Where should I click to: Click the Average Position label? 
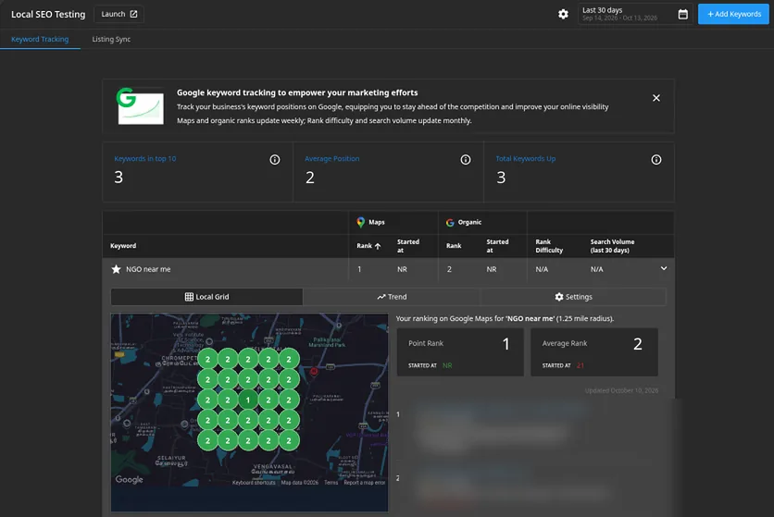coord(331,158)
